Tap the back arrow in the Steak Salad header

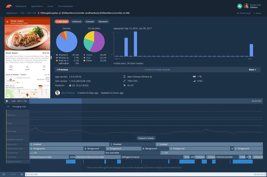tap(7, 22)
